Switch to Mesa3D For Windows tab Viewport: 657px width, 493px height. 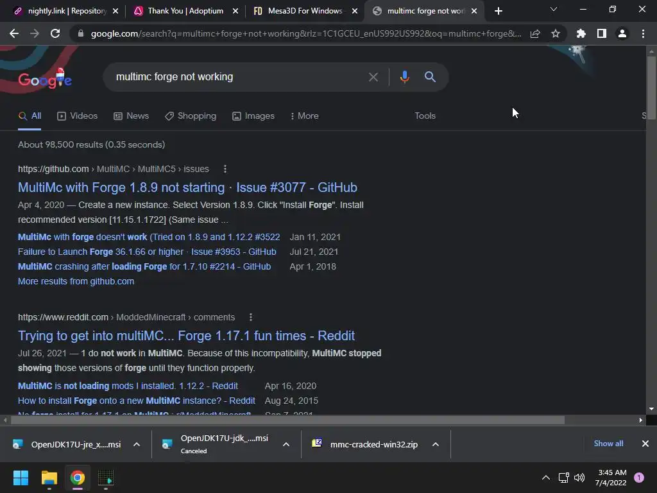305,11
